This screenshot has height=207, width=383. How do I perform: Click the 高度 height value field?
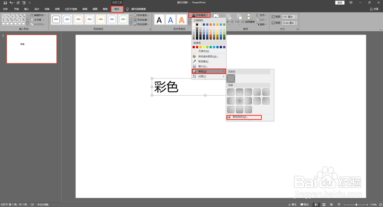point(289,17)
